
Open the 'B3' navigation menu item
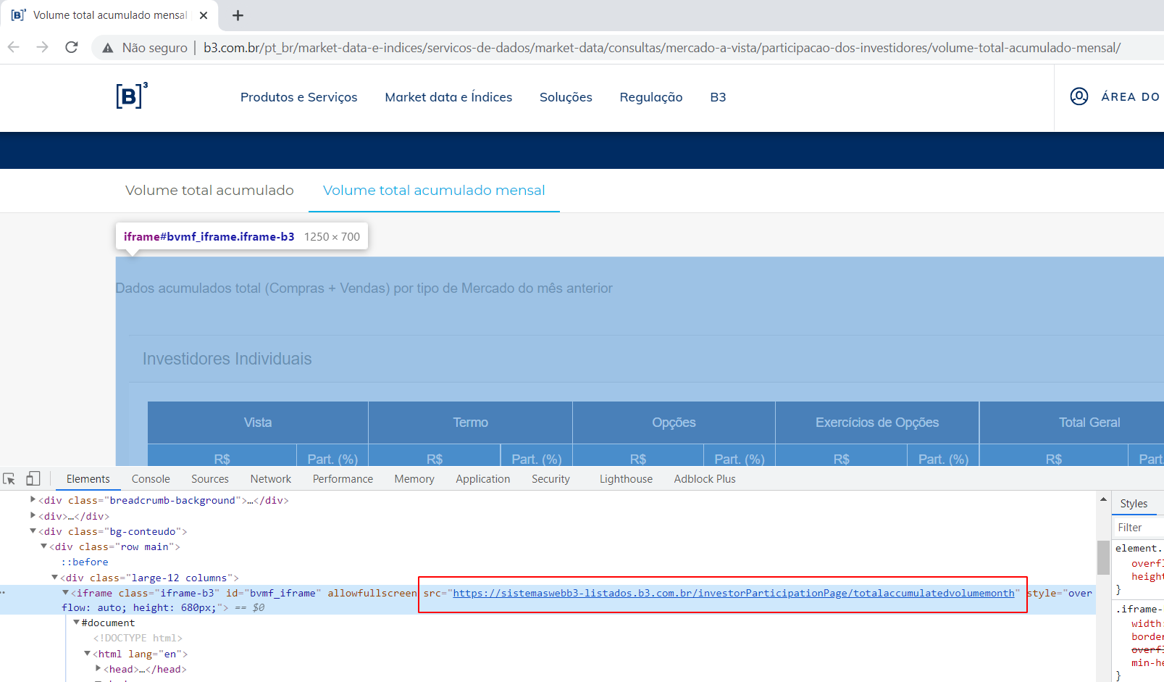(x=718, y=97)
